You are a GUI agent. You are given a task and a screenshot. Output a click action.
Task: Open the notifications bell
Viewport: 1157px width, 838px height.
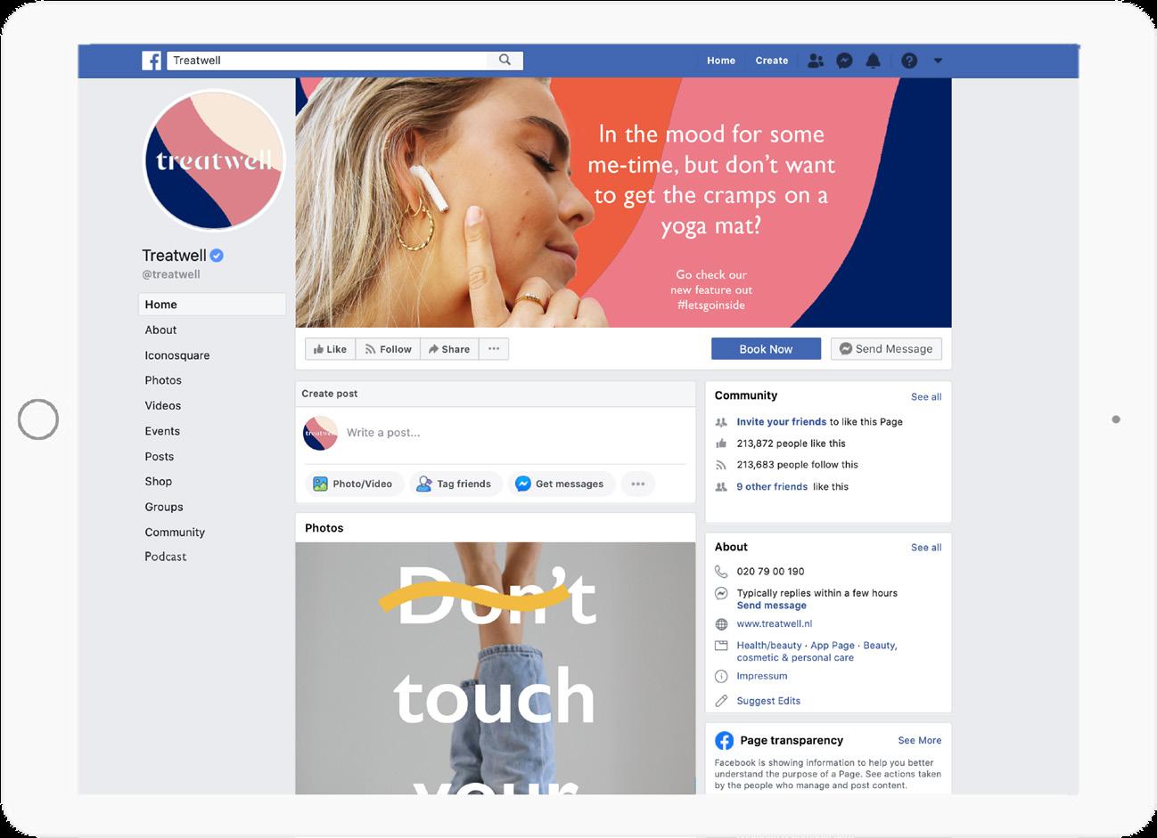coord(874,61)
